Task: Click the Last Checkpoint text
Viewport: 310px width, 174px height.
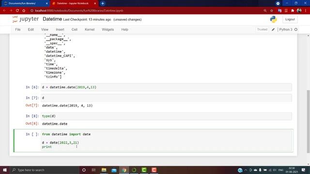Action: pyautogui.click(x=87, y=19)
